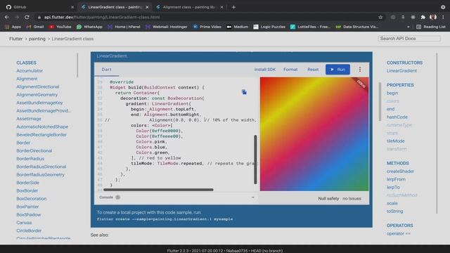This screenshot has width=450, height=253.
Task: Click the gradient preview output
Action: tap(314, 134)
